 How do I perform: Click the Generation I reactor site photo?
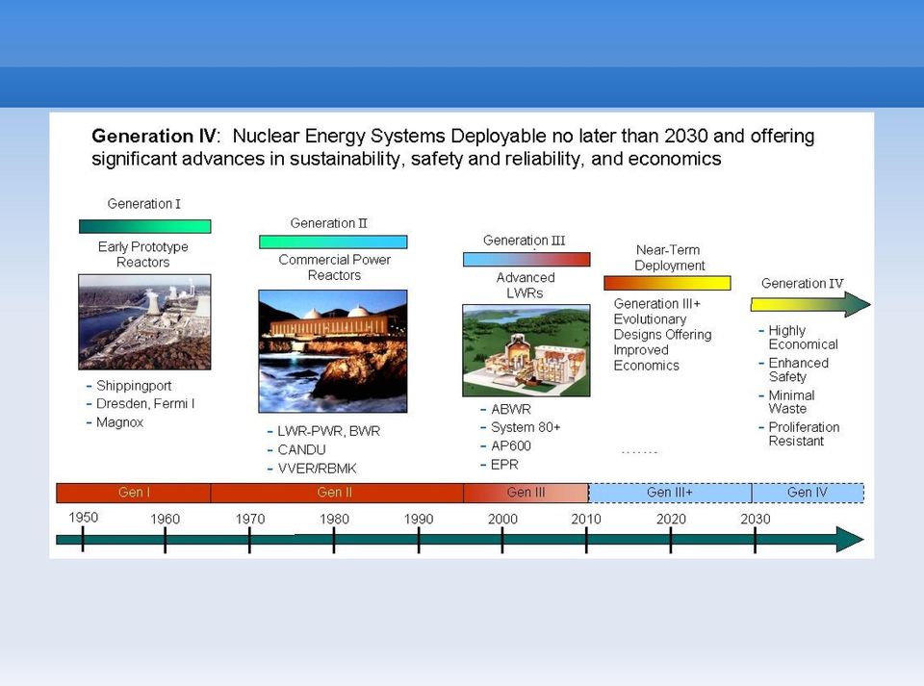pos(144,322)
